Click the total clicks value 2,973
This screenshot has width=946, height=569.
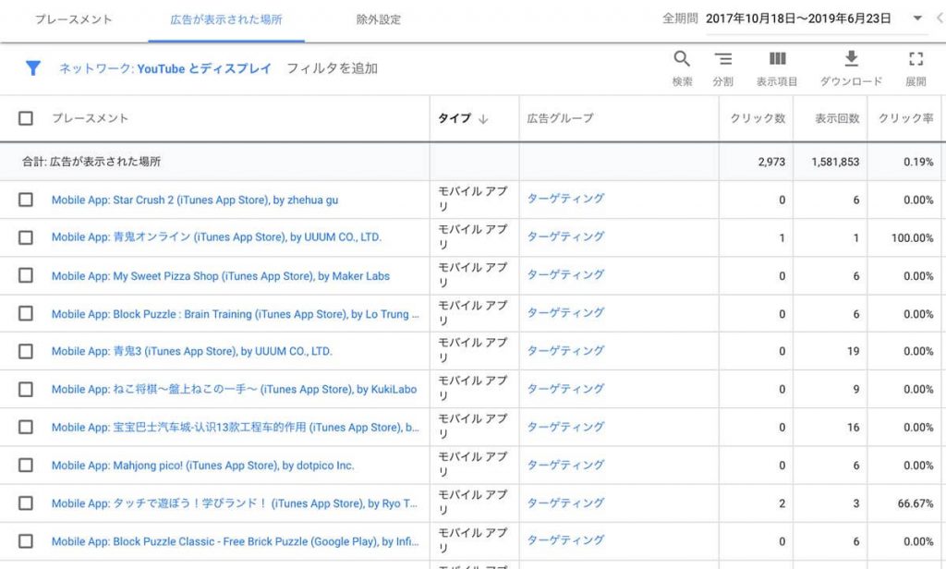771,162
